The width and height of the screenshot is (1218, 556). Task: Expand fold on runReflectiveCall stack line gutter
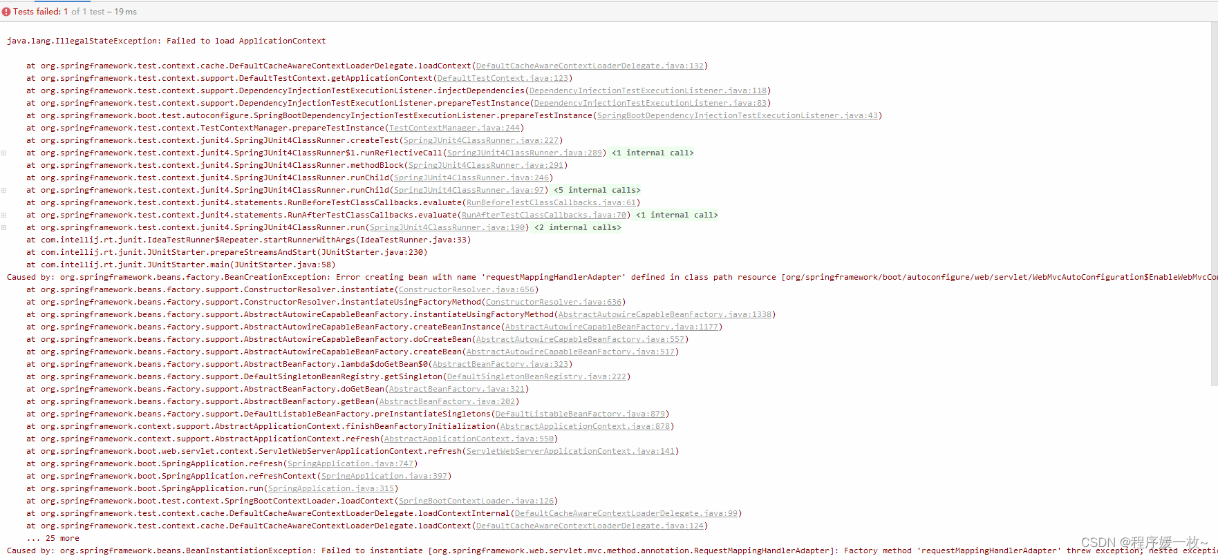coord(4,153)
